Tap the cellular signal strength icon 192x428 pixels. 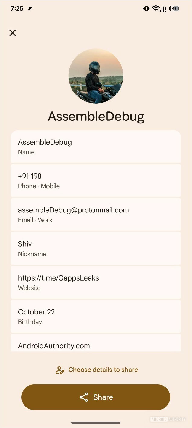point(163,8)
